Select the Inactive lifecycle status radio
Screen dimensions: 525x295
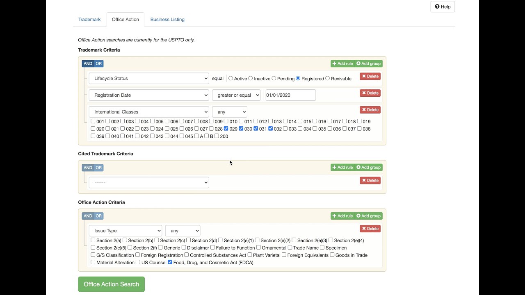click(x=250, y=78)
